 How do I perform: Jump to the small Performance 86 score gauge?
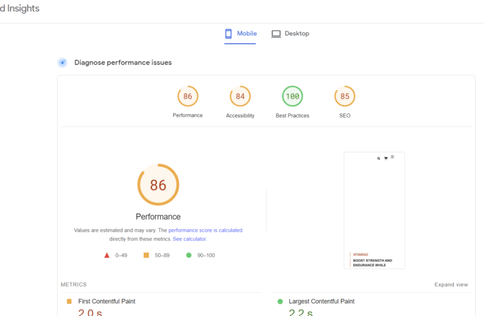[188, 96]
